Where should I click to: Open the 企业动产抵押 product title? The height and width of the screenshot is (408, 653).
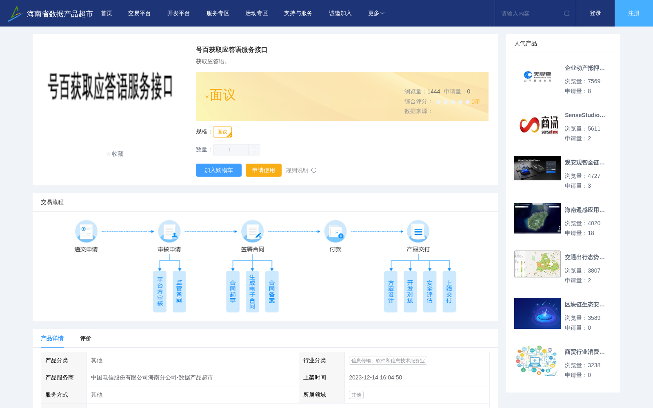click(585, 68)
